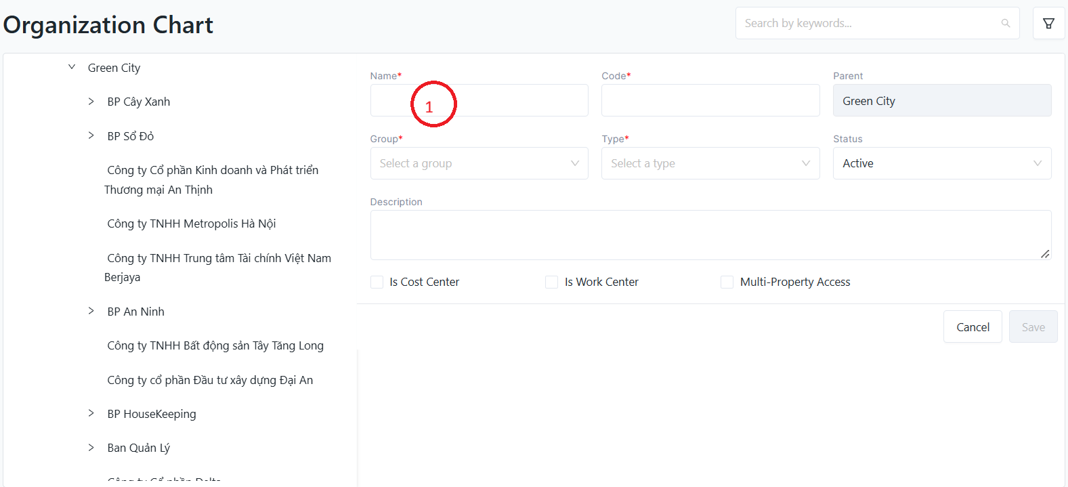
Task: Expand the BP Sổ Đỏ node
Action: pyautogui.click(x=91, y=135)
